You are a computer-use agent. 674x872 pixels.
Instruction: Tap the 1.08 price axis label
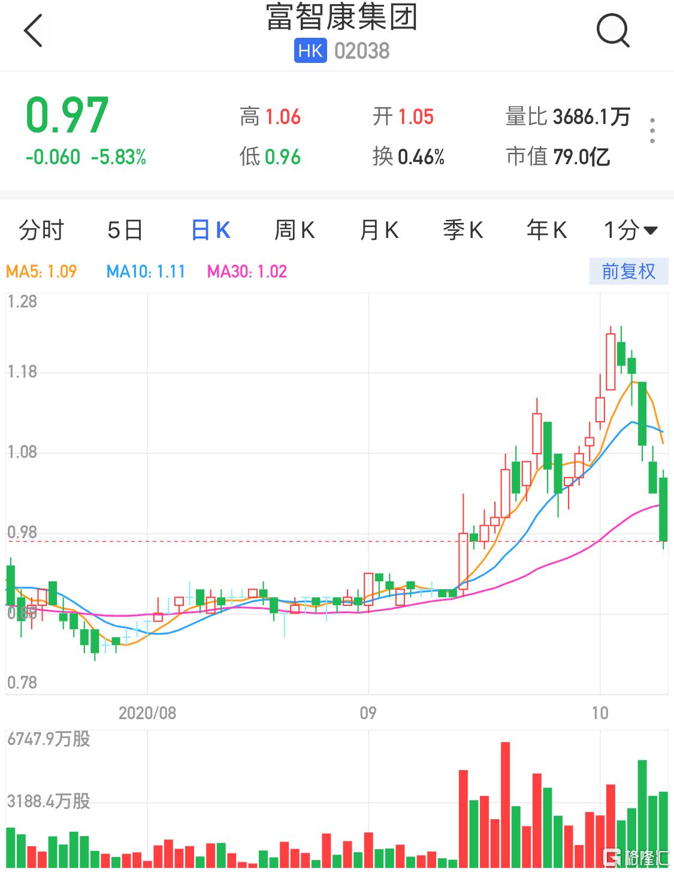(x=22, y=452)
